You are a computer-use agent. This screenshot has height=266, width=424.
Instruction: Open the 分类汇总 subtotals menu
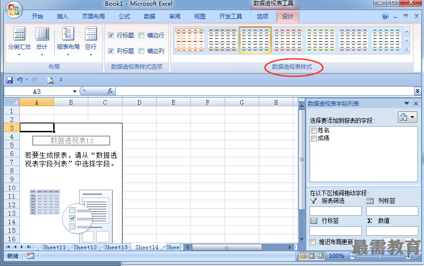[19, 41]
